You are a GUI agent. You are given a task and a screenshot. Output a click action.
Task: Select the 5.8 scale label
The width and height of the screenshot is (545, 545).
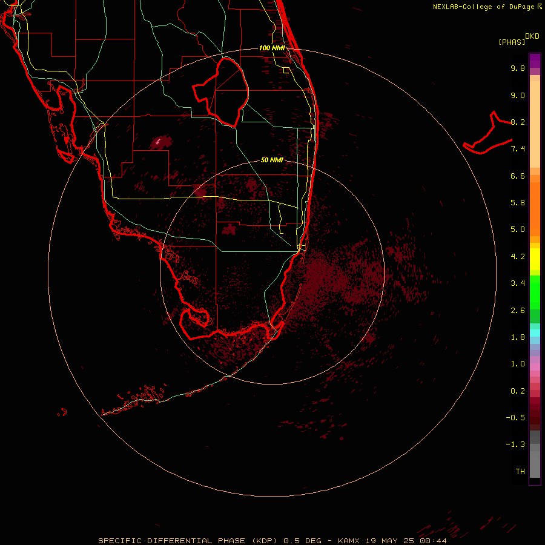coord(518,203)
